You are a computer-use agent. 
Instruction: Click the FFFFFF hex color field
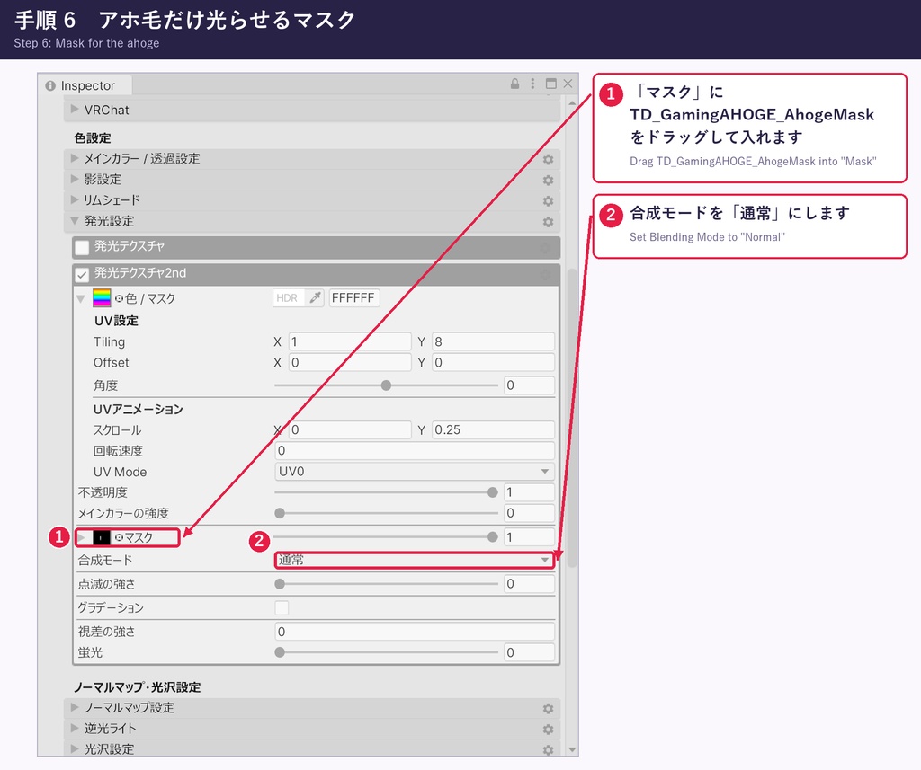tap(354, 298)
